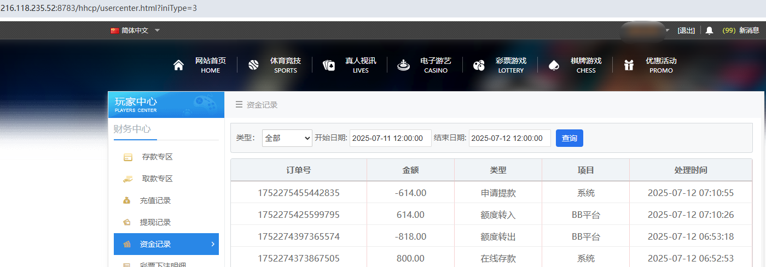
Task: Click the end date input field
Action: tap(509, 138)
